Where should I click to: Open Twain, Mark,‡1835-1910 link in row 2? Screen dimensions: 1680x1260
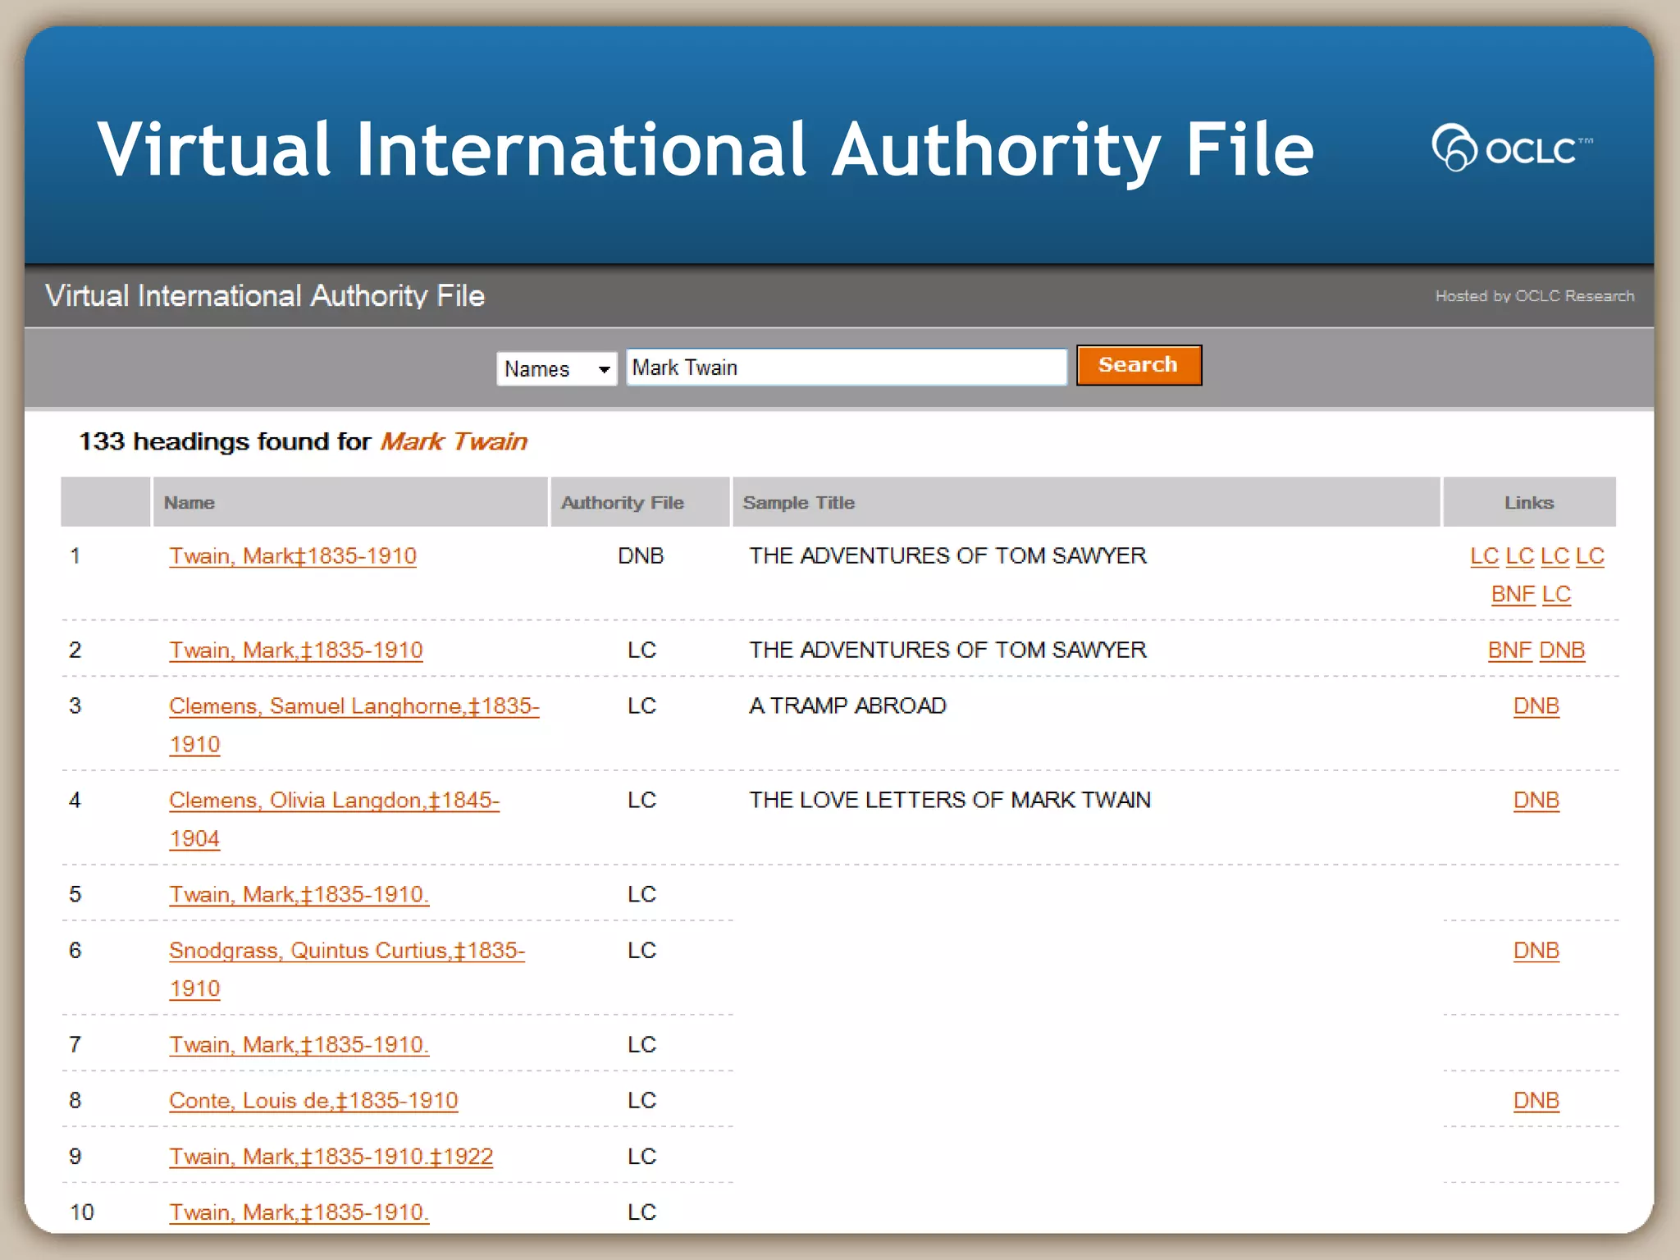296,651
